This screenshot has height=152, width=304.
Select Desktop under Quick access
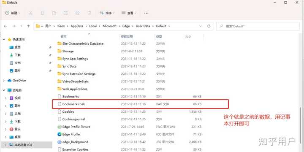tap(17, 47)
